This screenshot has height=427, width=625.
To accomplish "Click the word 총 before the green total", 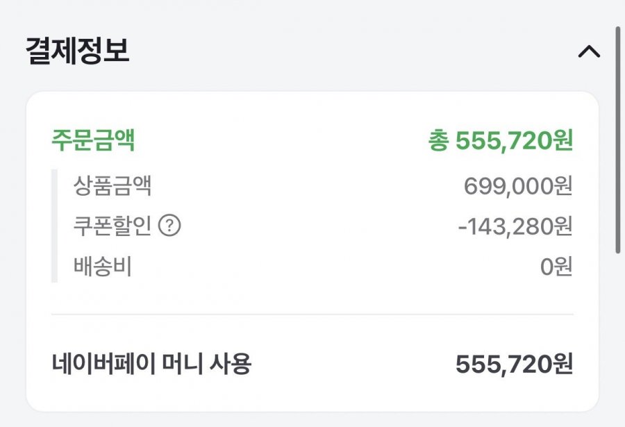I will [438, 141].
